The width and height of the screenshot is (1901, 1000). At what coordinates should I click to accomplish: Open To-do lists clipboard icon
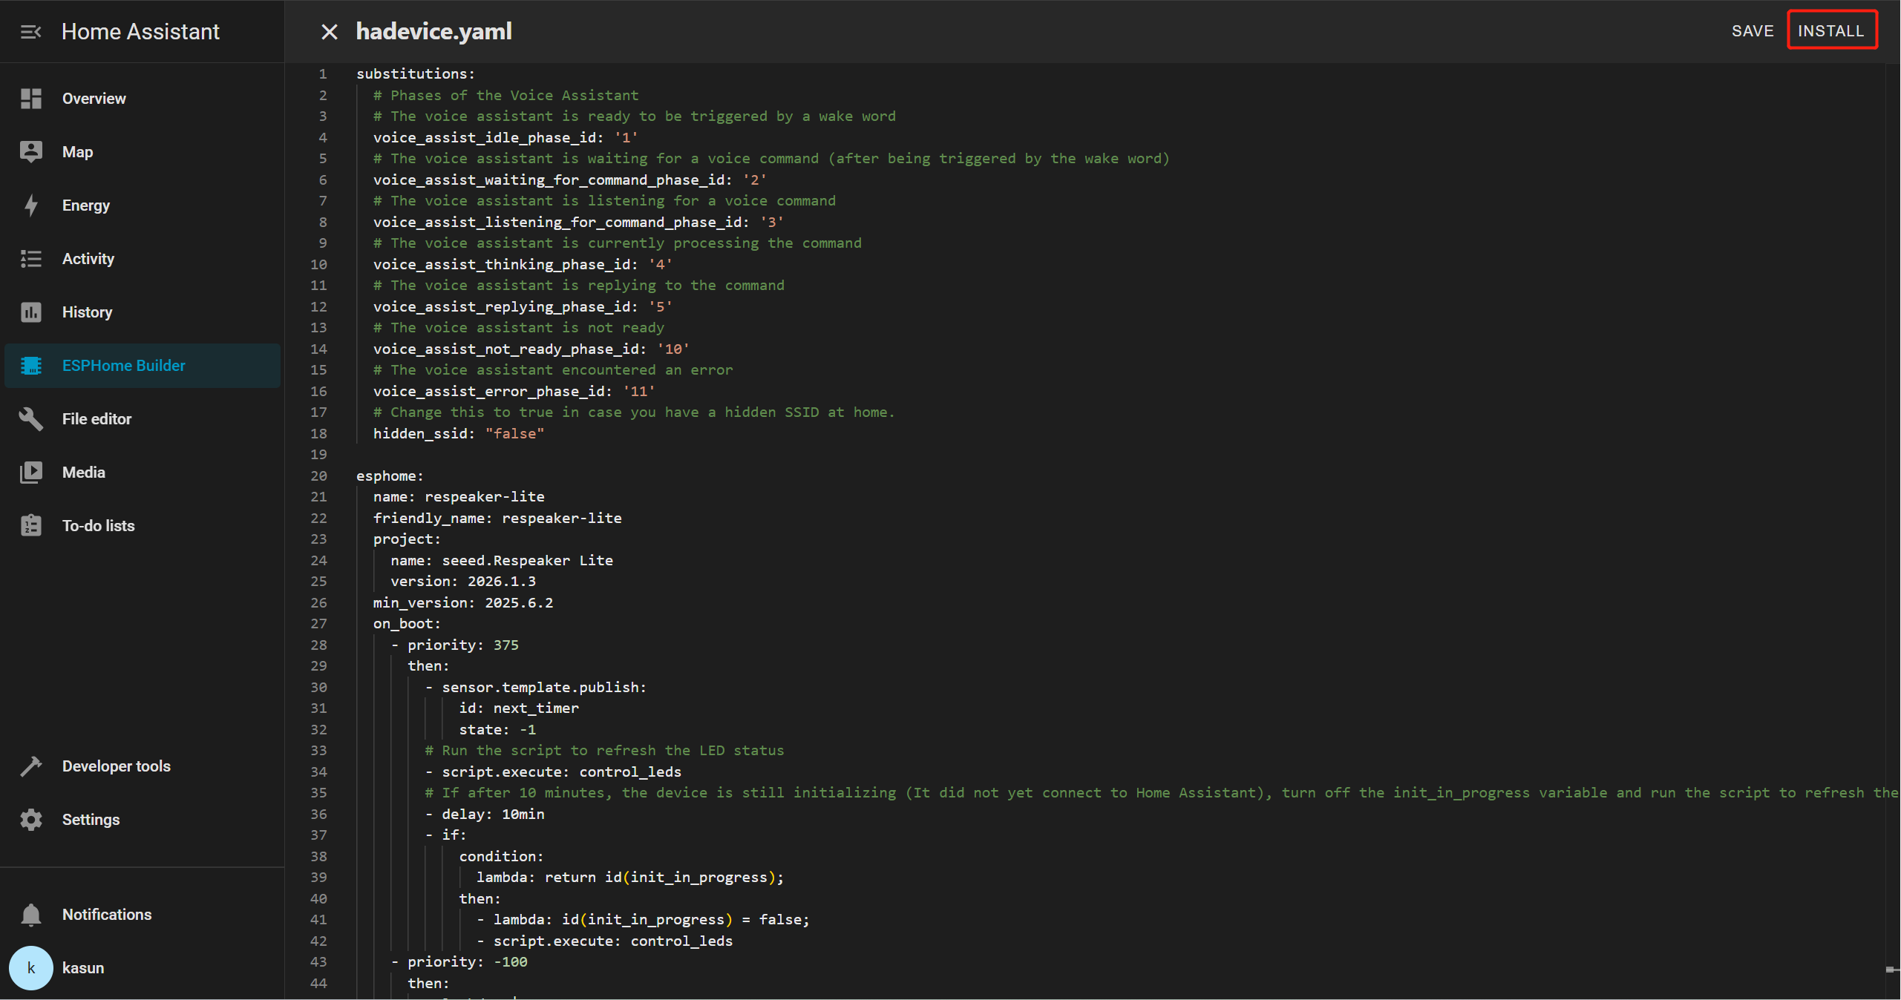click(31, 526)
